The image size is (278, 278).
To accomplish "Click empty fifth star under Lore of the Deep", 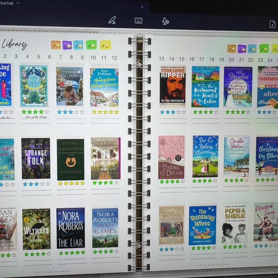I will [x=47, y=112].
